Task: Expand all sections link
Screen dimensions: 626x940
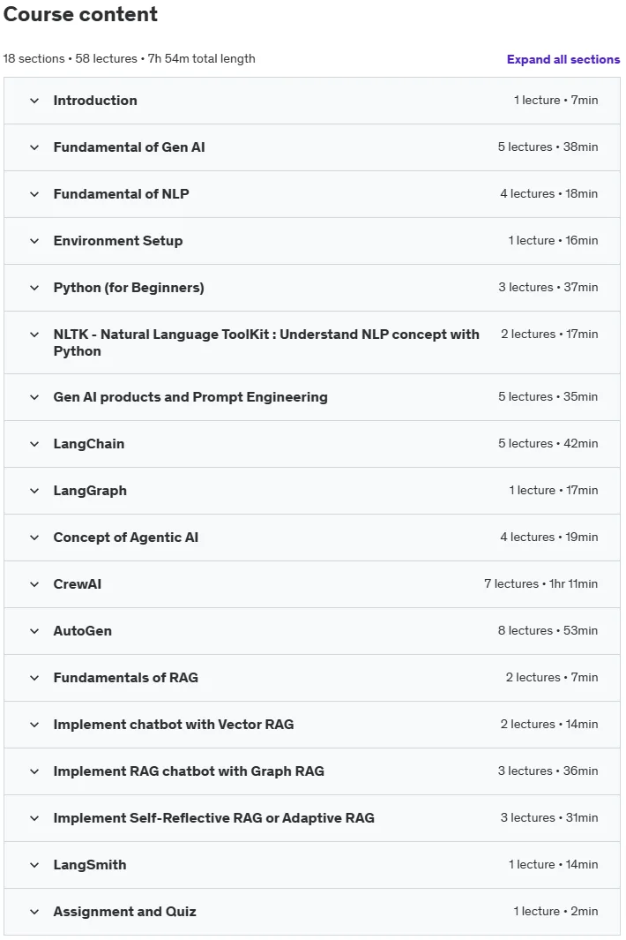Action: click(563, 59)
